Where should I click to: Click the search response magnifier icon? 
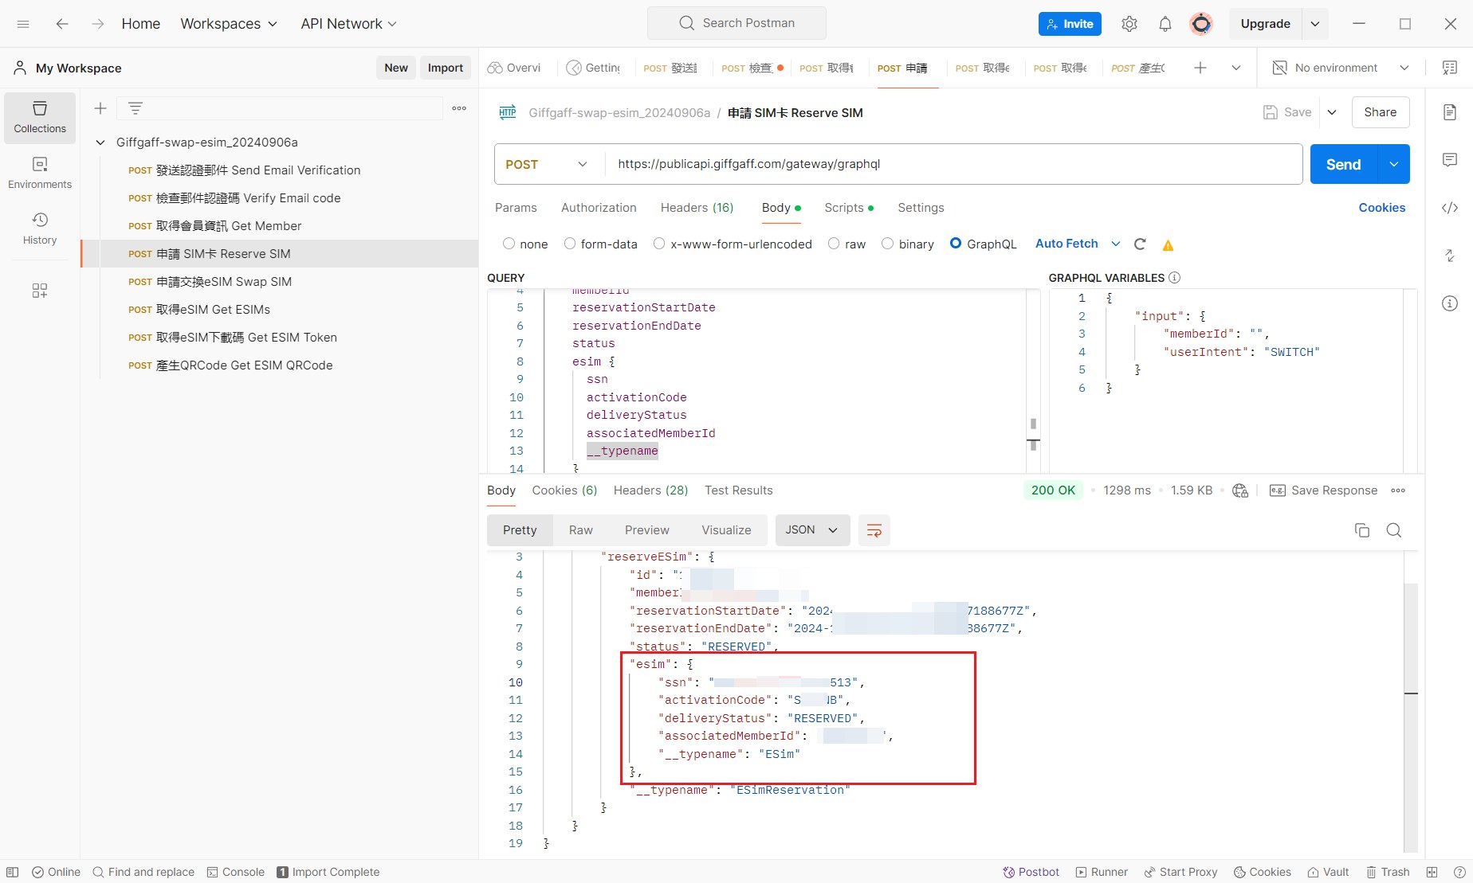[x=1393, y=530]
